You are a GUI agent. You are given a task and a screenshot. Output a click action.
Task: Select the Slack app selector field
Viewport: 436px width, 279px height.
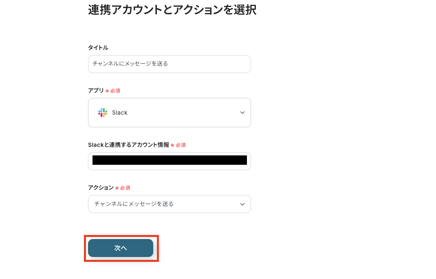[x=169, y=113]
